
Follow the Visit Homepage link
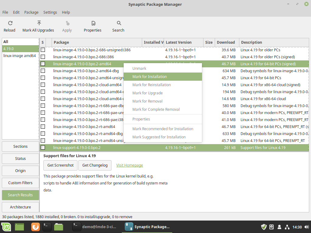(x=129, y=165)
